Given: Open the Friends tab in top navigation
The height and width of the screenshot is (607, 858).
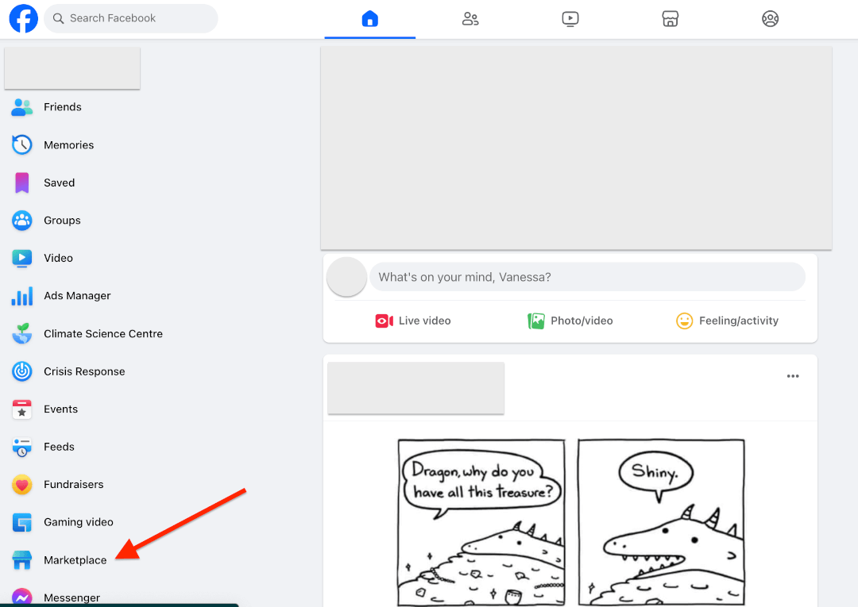Looking at the screenshot, I should [470, 19].
